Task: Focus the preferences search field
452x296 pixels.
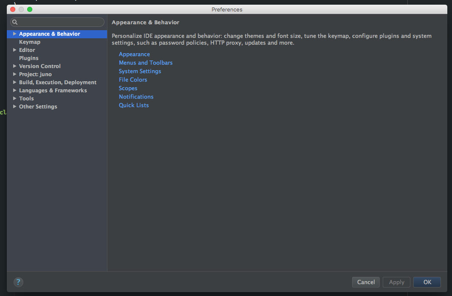Action: coord(57,22)
